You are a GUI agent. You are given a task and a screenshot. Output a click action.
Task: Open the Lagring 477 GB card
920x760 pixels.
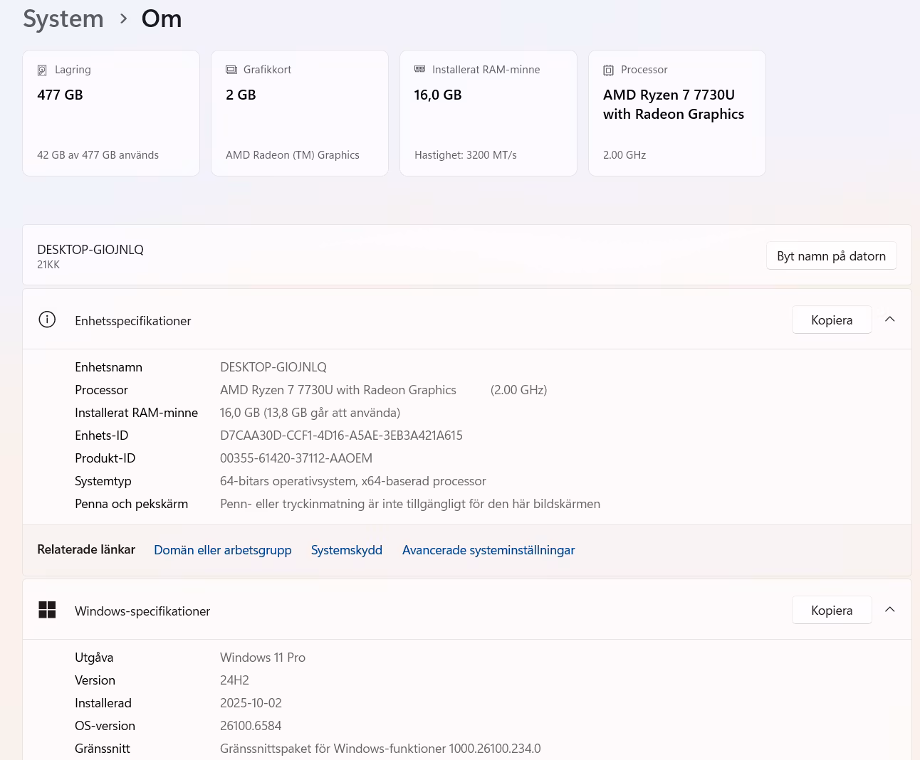111,113
